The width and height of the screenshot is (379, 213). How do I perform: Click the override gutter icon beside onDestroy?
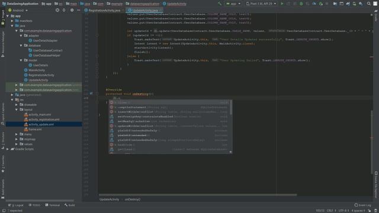(91, 93)
